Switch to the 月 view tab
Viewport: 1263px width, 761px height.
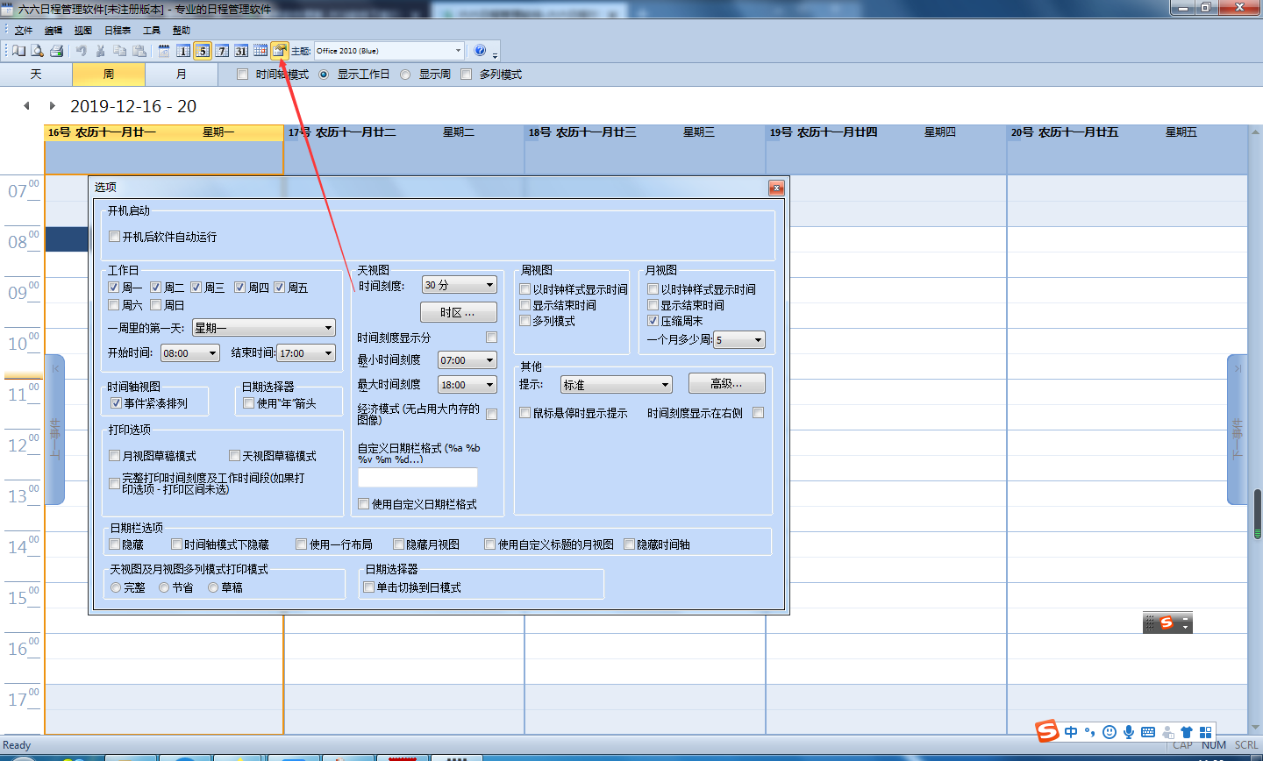coord(182,75)
